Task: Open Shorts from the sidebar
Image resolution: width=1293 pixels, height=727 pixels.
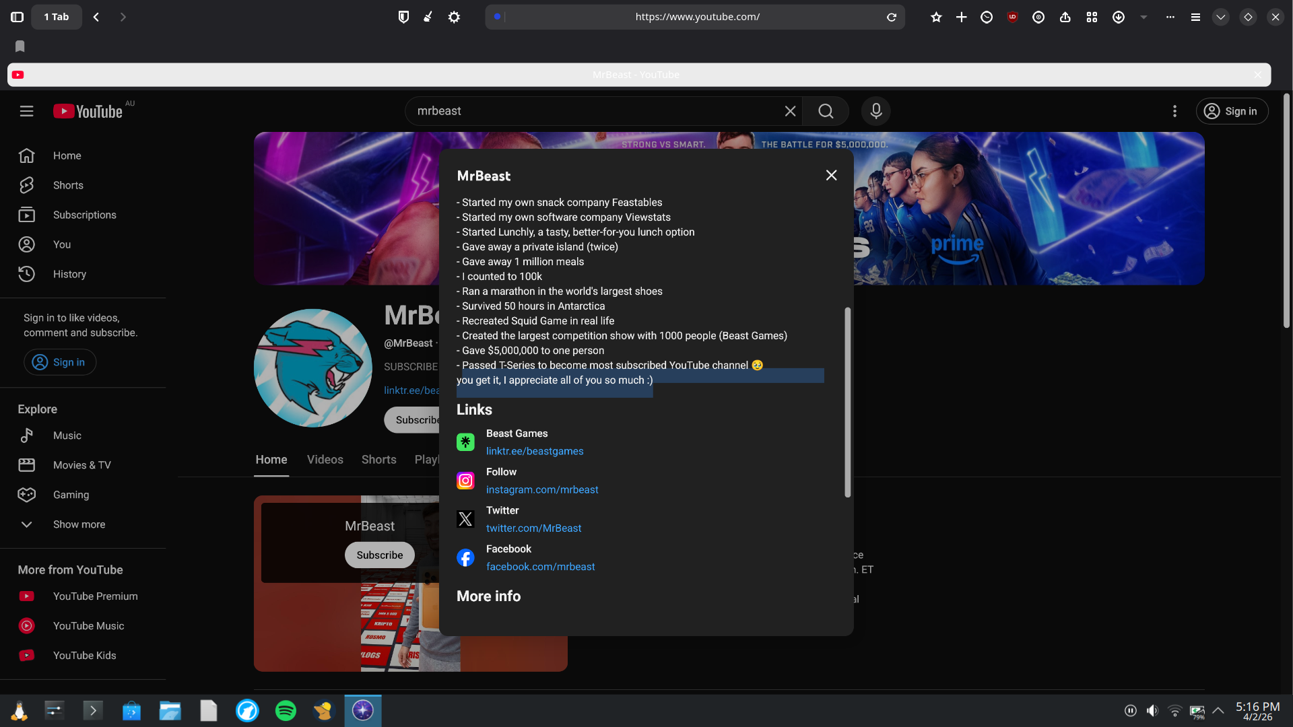Action: (x=68, y=185)
